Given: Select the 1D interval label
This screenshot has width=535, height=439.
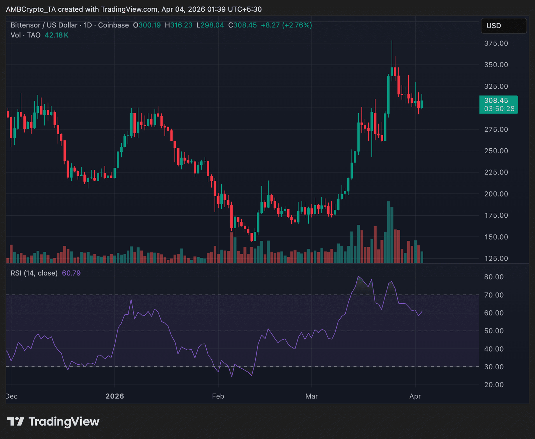Looking at the screenshot, I should click(x=88, y=25).
